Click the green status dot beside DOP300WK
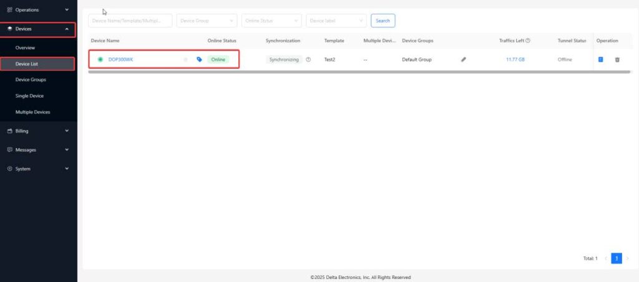Image resolution: width=639 pixels, height=282 pixels. pos(100,60)
